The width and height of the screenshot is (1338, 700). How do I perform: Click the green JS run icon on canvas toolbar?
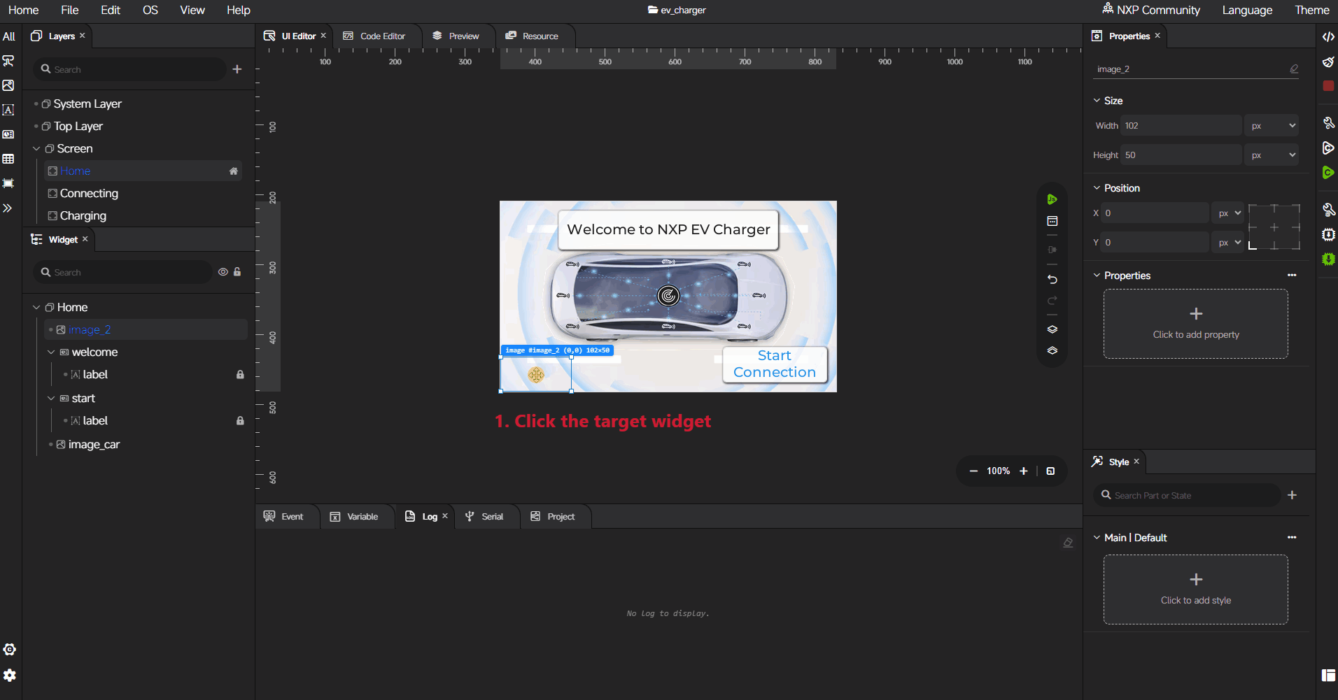[1052, 199]
